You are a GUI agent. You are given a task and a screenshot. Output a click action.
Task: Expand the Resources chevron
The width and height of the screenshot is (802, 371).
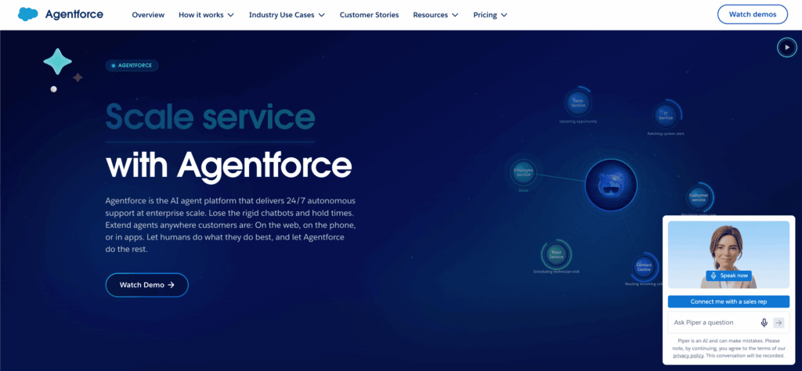(x=455, y=16)
